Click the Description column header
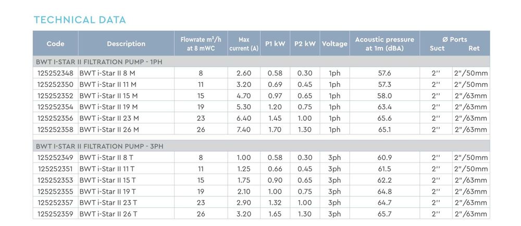The image size is (521, 226). click(126, 44)
